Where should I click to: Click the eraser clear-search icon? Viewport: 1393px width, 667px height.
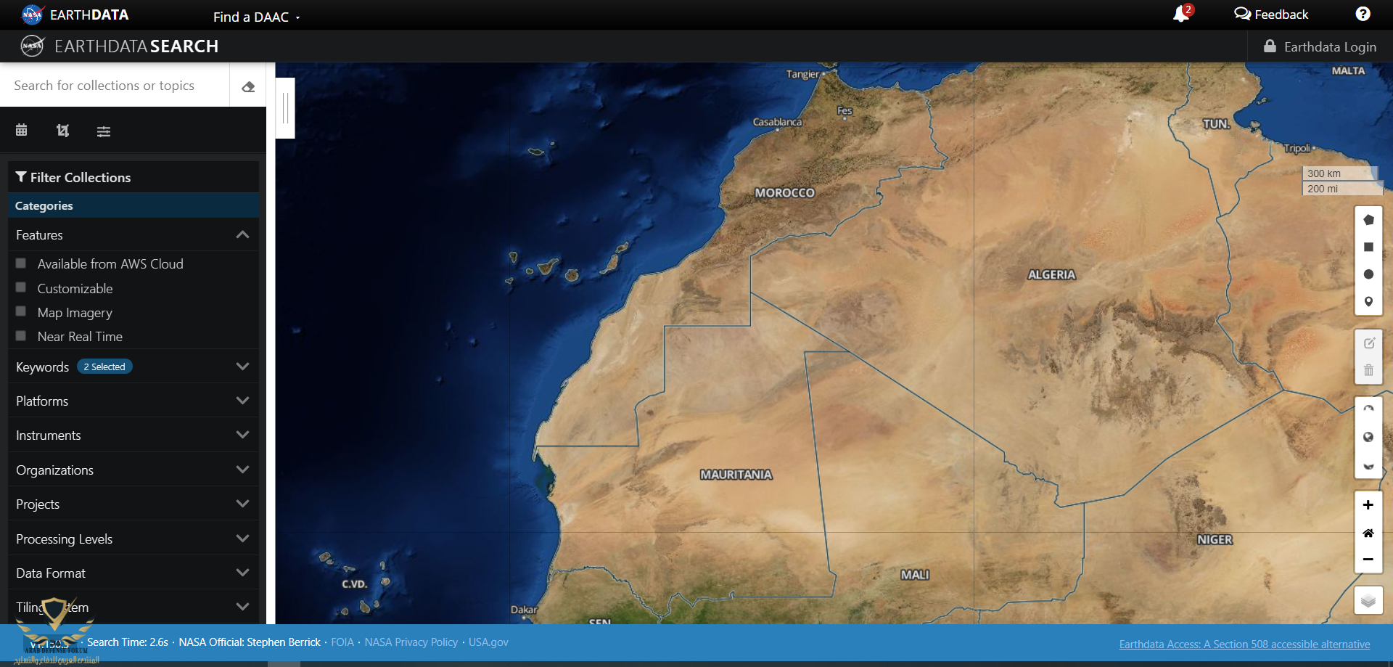(x=248, y=86)
